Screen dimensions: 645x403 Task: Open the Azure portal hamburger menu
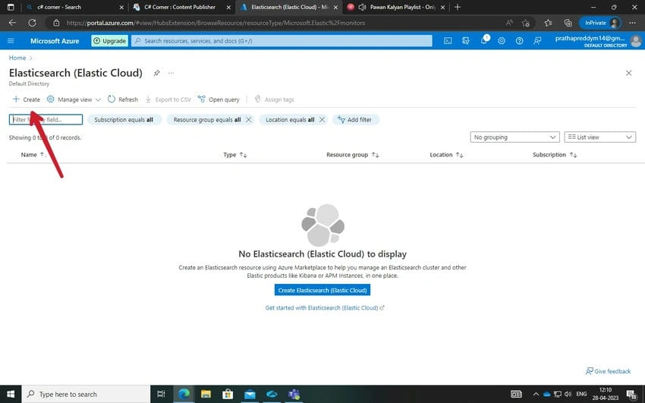11,41
